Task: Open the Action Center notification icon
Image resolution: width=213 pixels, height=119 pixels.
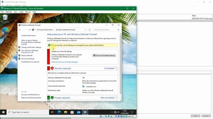Action: click(132, 112)
